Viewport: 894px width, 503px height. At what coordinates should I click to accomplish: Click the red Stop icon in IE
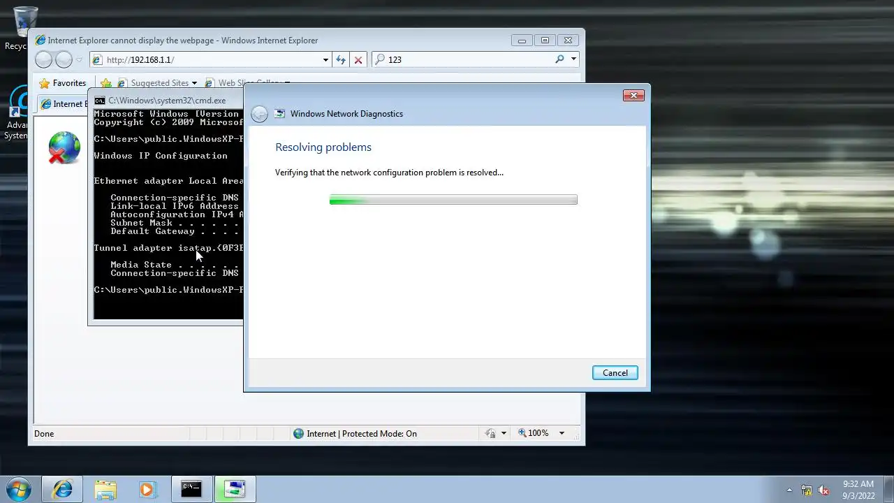[x=358, y=59]
